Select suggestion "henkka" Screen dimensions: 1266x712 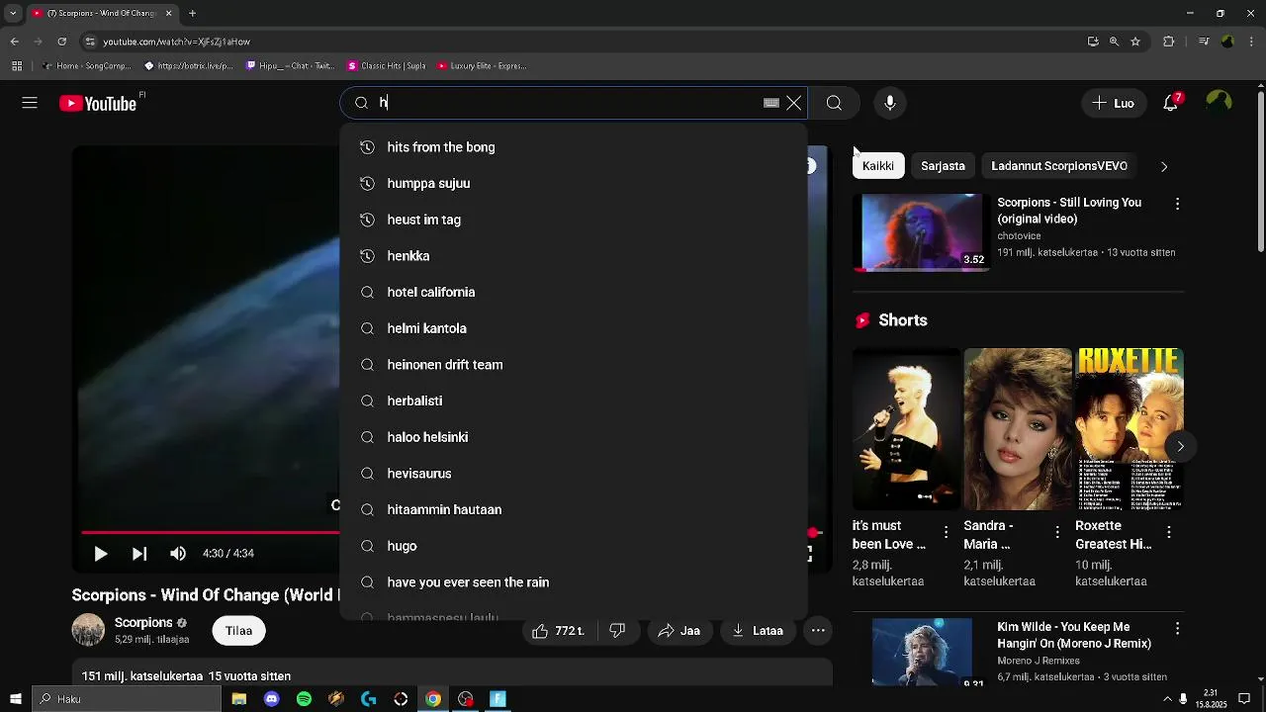(574, 256)
